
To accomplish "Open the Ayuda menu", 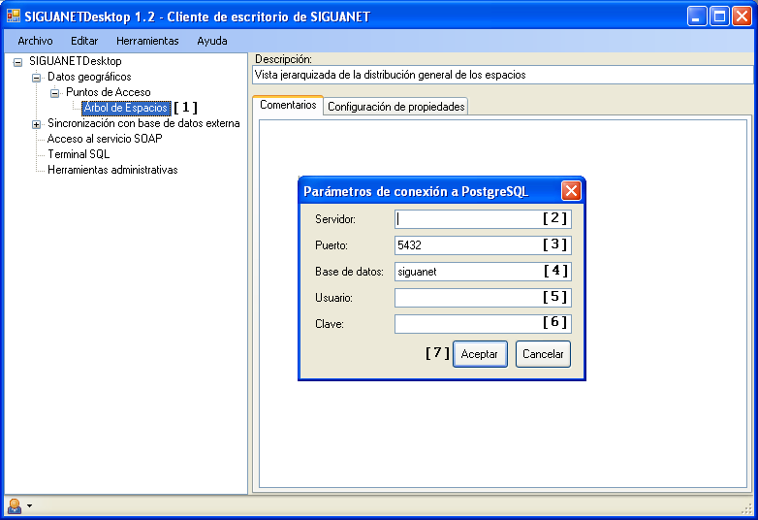I will point(211,41).
